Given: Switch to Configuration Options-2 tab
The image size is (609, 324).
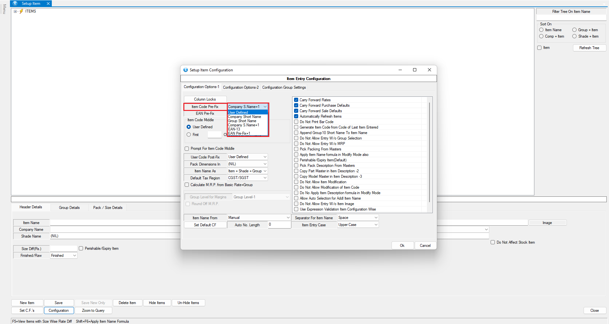Looking at the screenshot, I should (241, 87).
